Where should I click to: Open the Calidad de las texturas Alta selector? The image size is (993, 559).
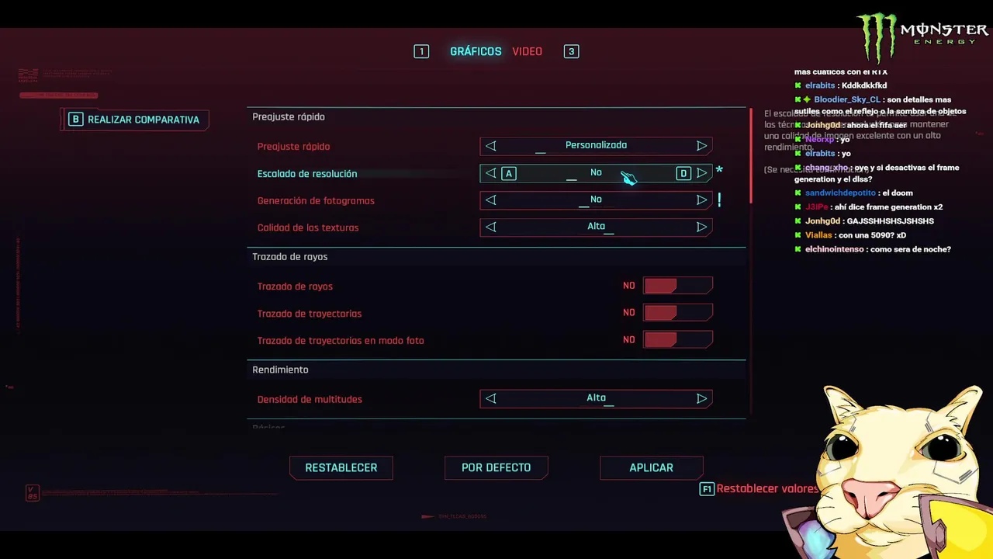(596, 227)
